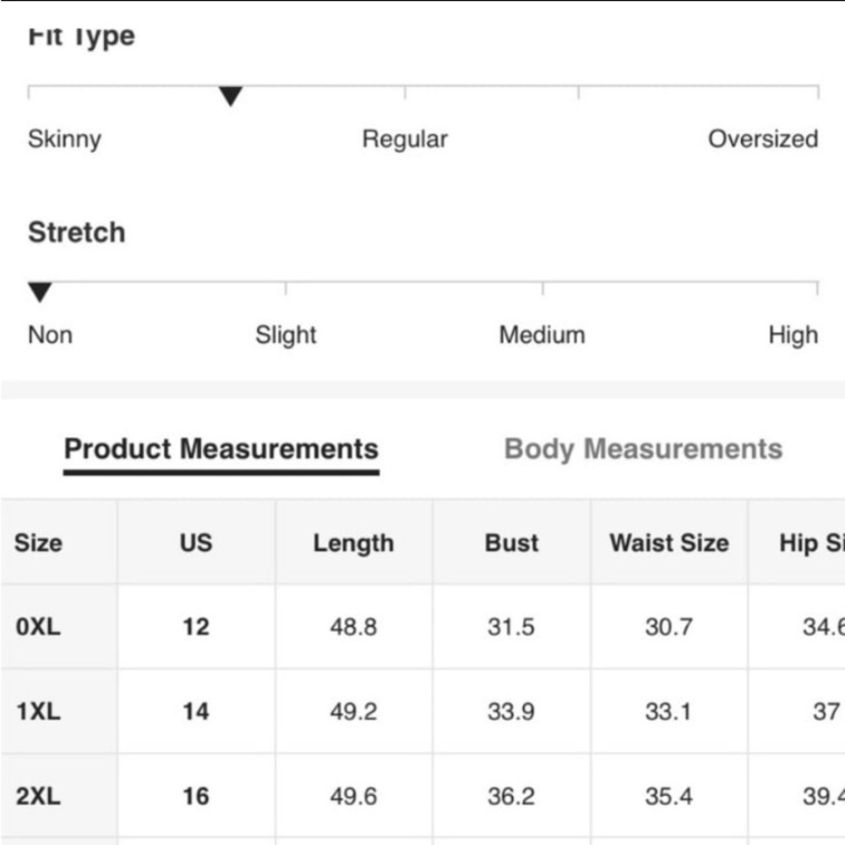This screenshot has height=845, width=845.
Task: Select the 0XL size row
Action: [x=422, y=627]
